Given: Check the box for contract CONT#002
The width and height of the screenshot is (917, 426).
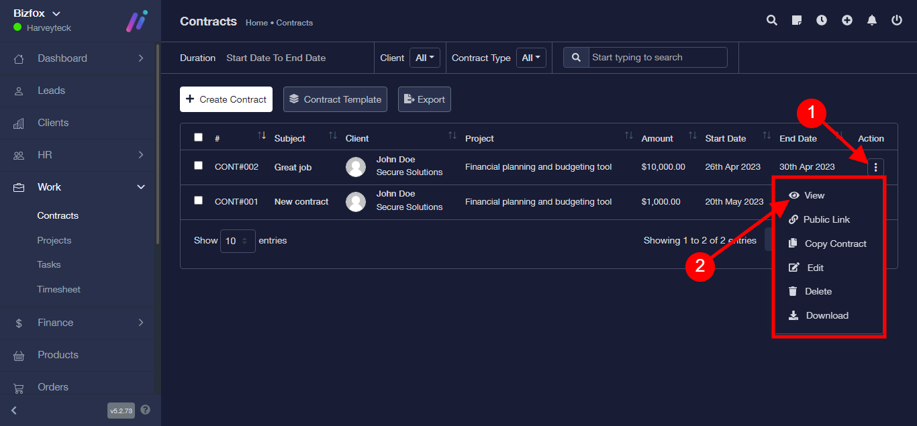Looking at the screenshot, I should (198, 166).
